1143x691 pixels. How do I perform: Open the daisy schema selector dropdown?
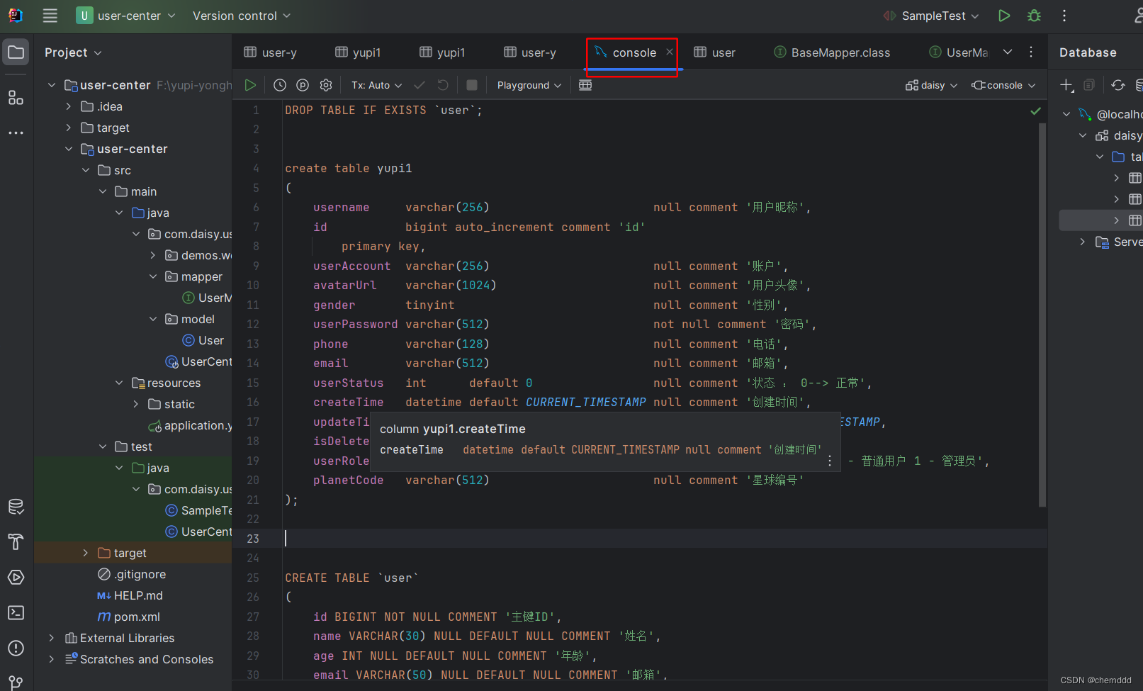(931, 85)
